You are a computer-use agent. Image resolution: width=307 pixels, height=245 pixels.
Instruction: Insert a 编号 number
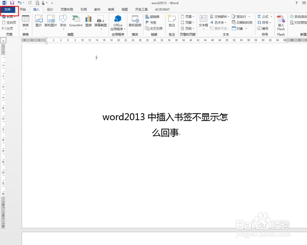pyautogui.click(x=263, y=28)
